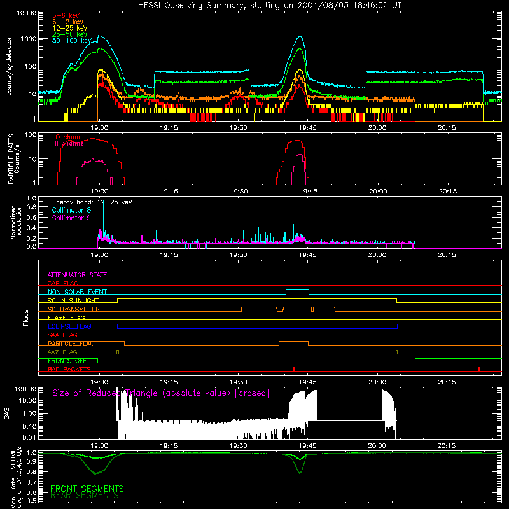Select the 'REAR SEGMENTS' legend label

[85, 496]
